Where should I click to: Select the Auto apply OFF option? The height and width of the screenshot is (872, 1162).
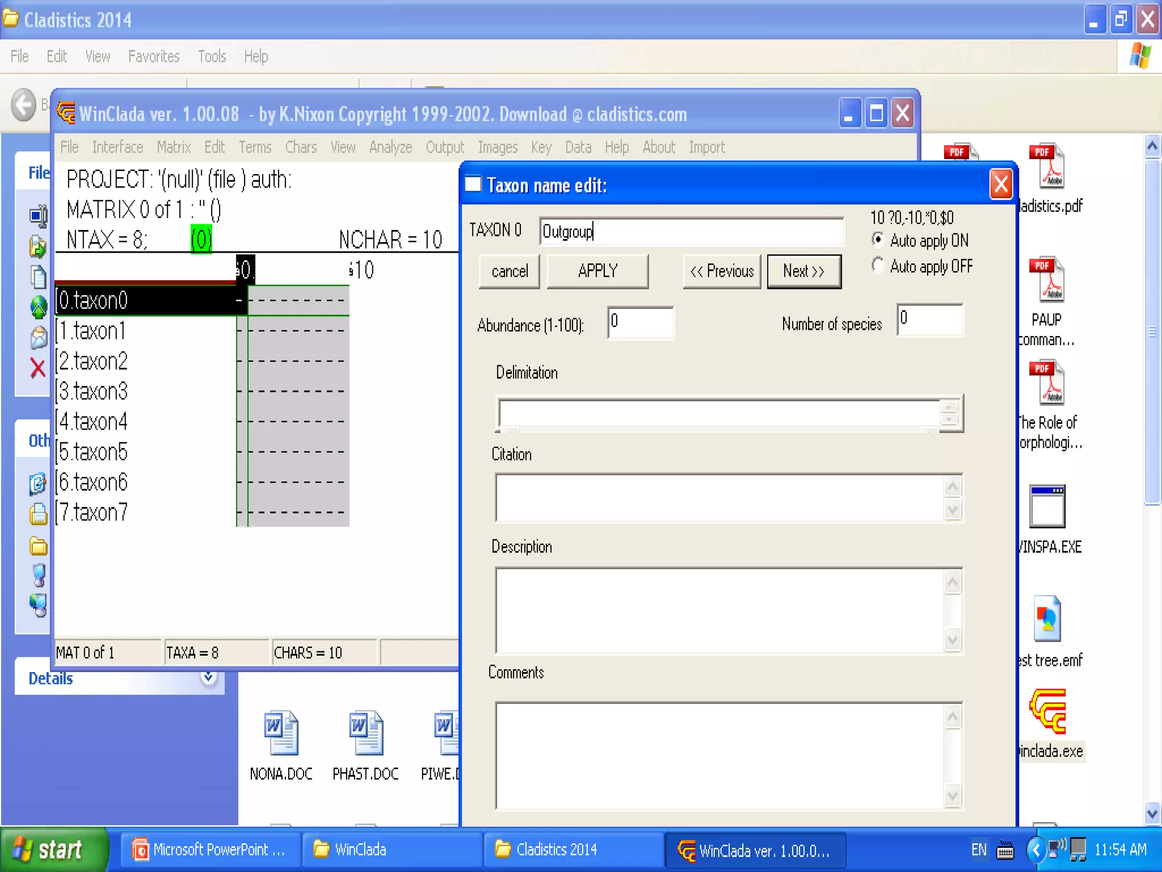point(878,266)
